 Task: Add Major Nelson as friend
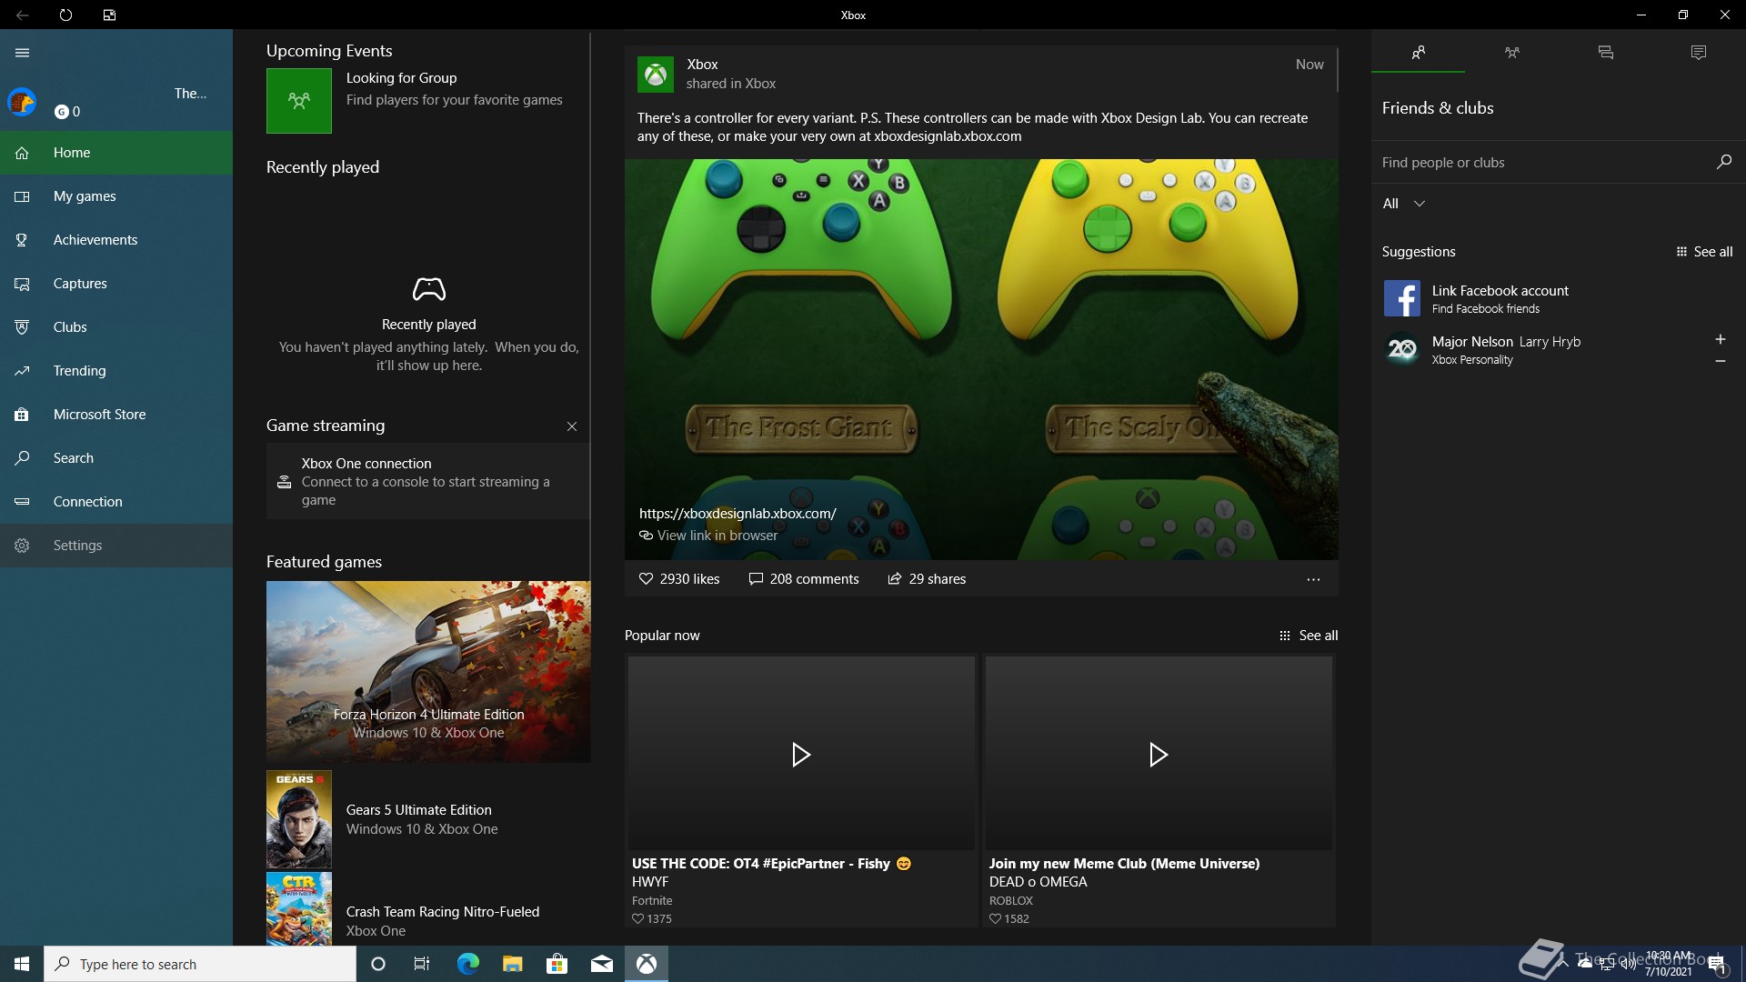click(x=1720, y=339)
